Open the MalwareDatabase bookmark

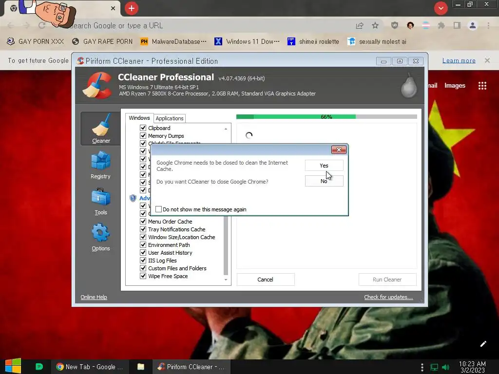pyautogui.click(x=174, y=42)
